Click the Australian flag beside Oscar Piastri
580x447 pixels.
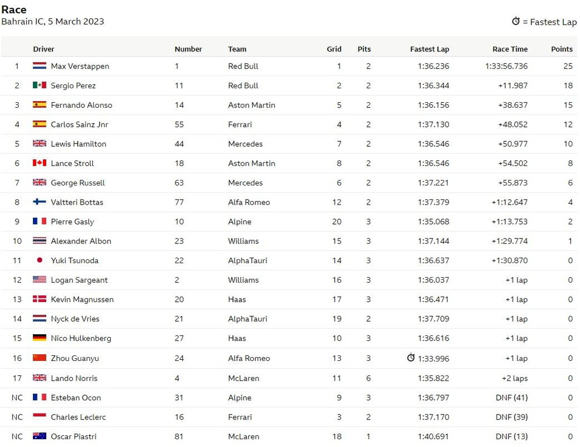click(40, 436)
